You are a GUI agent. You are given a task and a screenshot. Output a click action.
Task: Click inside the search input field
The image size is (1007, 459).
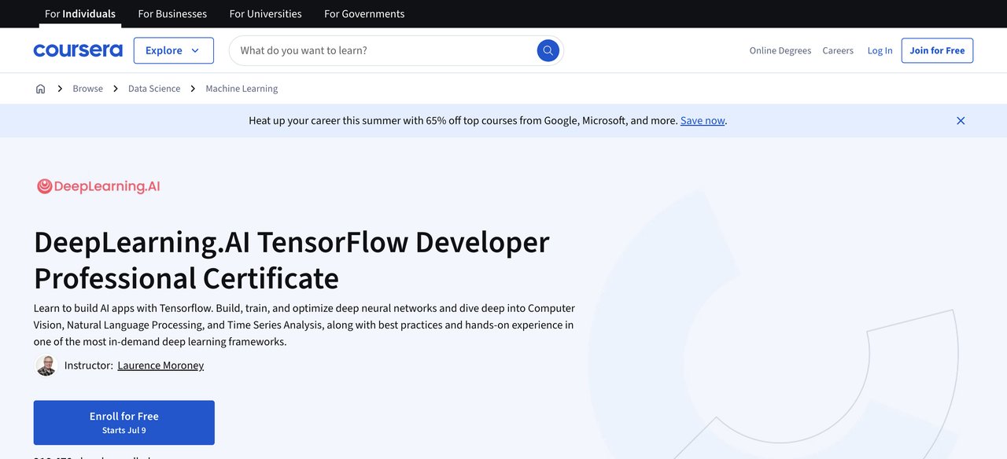(x=354, y=50)
